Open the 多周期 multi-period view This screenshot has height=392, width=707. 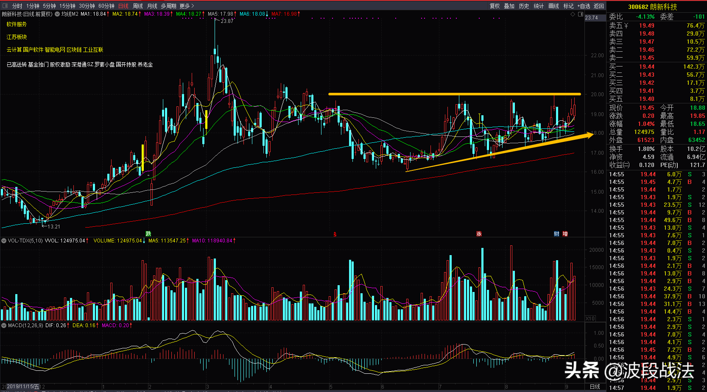(168, 6)
